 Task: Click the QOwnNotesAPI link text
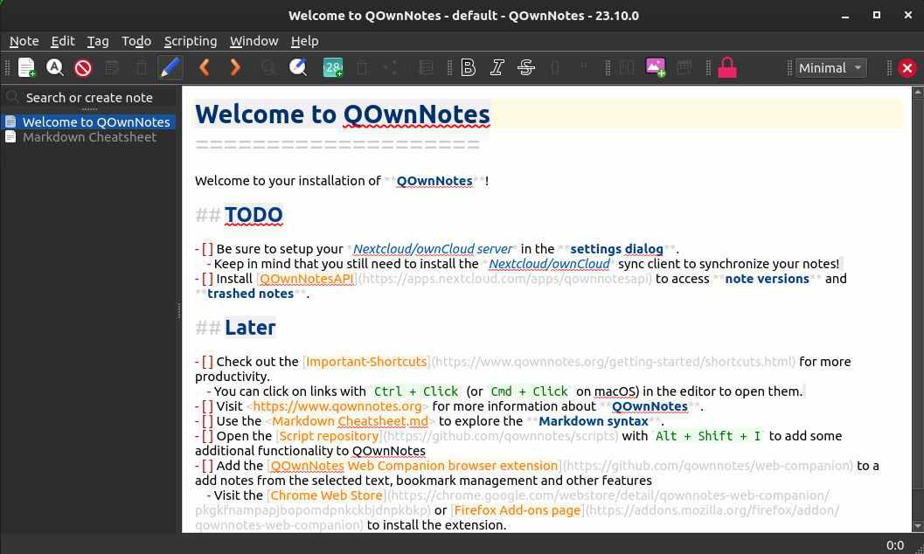pyautogui.click(x=307, y=279)
